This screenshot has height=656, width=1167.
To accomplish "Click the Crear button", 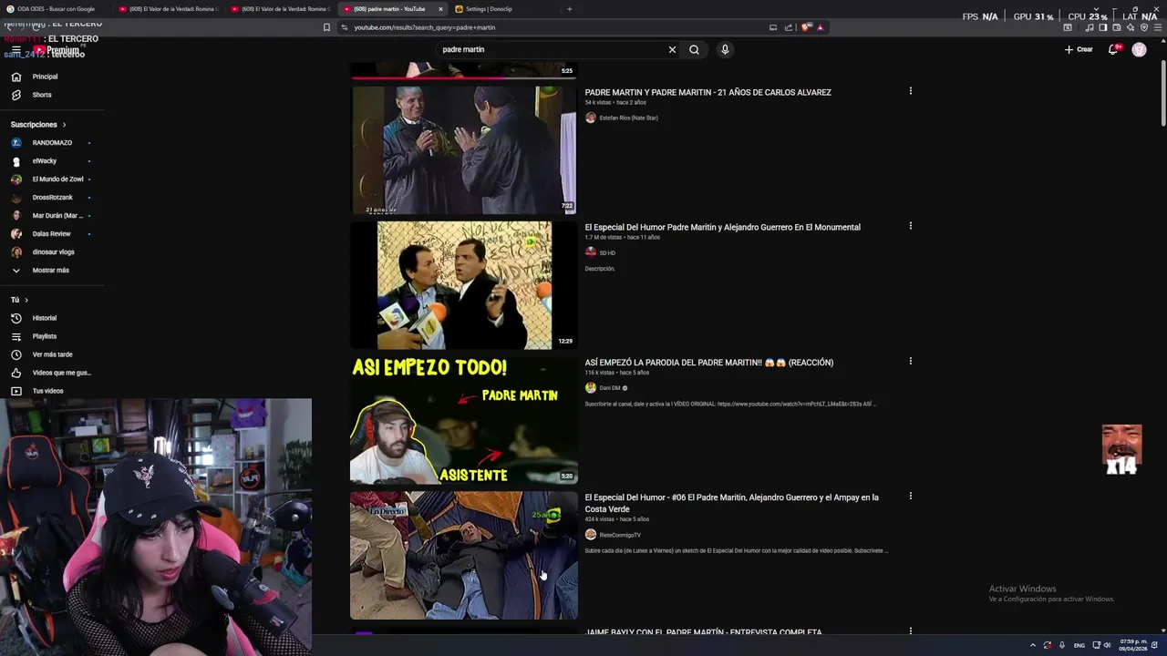I will point(1079,50).
